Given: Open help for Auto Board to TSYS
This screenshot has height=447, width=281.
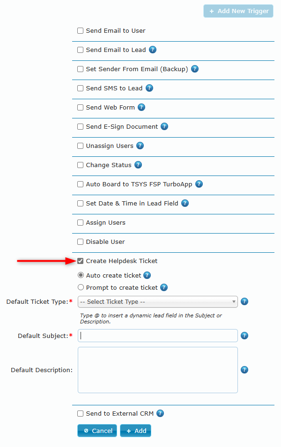Looking at the screenshot, I should coord(199,184).
